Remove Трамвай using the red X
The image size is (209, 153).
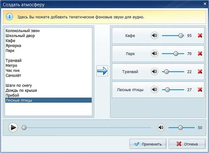(200, 72)
